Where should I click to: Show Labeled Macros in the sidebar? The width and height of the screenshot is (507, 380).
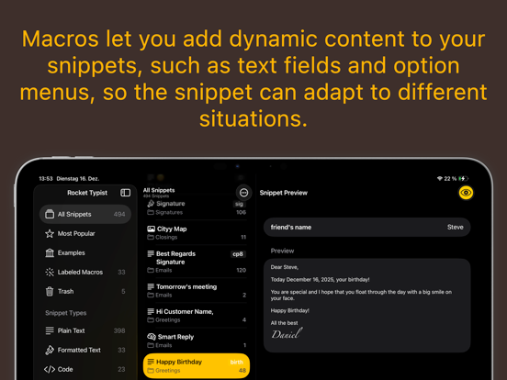(85, 272)
